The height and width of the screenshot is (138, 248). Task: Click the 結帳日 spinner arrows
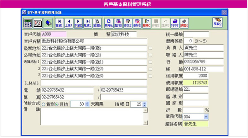point(144,104)
